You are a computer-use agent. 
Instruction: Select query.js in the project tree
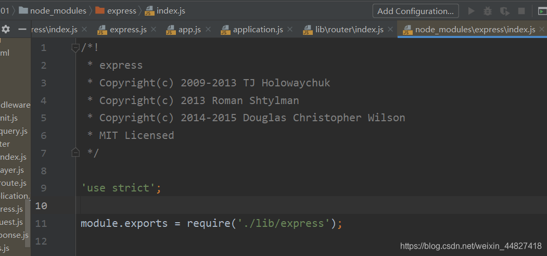coord(14,131)
